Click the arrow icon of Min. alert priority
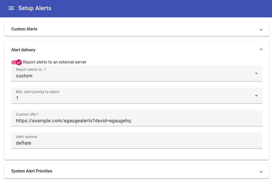272x180 pixels. tap(256, 96)
